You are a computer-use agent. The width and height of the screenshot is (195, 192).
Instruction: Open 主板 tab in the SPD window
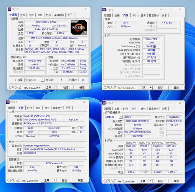point(117,109)
